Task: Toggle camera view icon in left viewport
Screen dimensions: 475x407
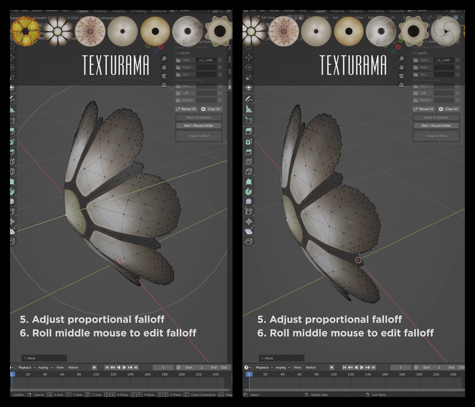Action: click(x=164, y=76)
